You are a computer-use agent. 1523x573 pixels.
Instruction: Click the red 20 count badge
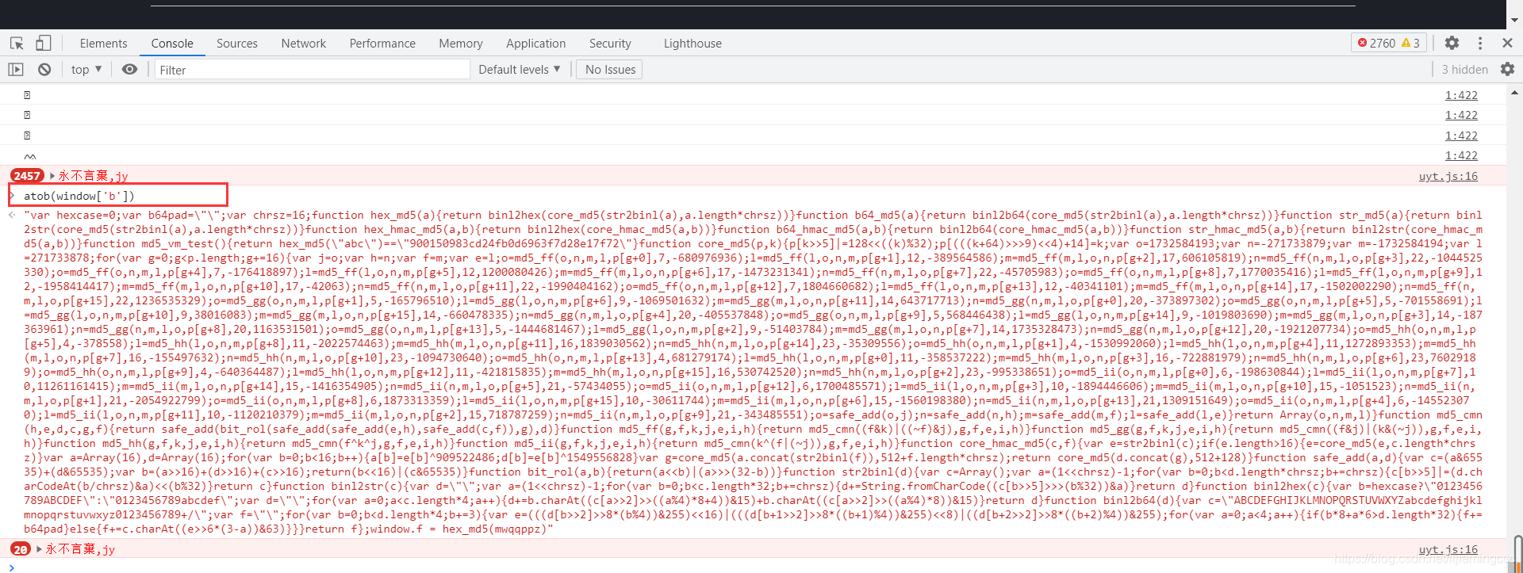coord(21,548)
